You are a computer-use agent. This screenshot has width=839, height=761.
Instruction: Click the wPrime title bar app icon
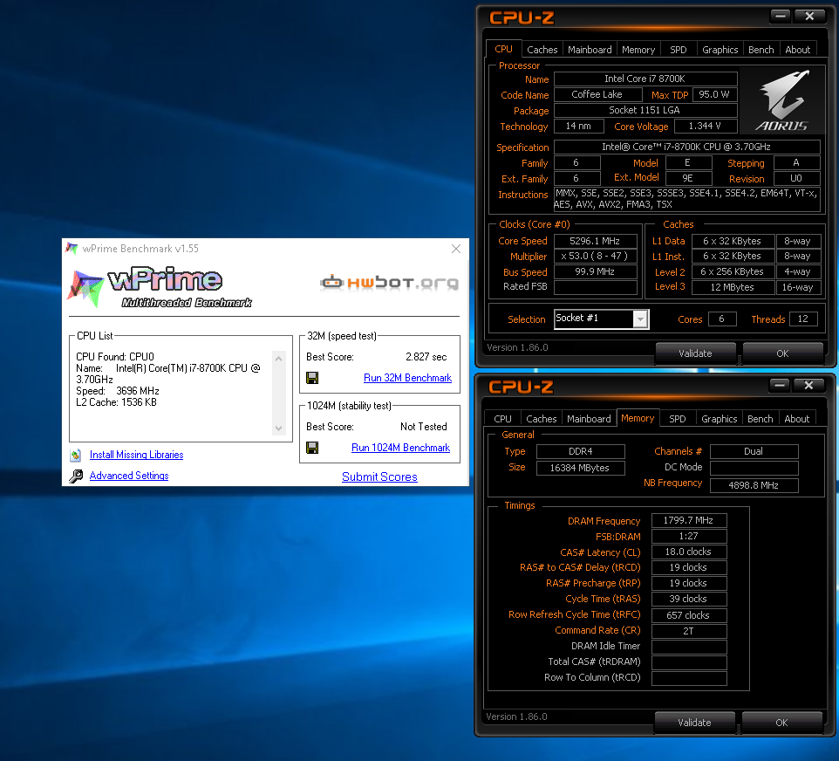pyautogui.click(x=72, y=249)
